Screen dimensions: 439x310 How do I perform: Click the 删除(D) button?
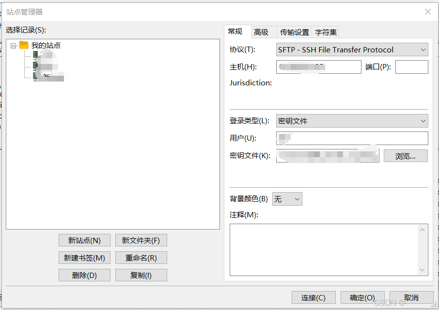[x=84, y=275]
